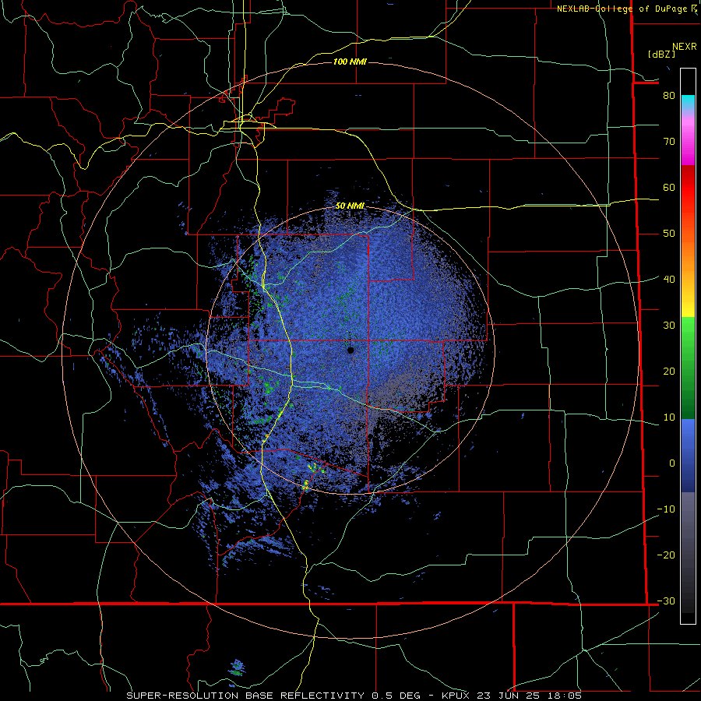Image resolution: width=701 pixels, height=701 pixels.
Task: Click the 60 value on the dBZ scale
Action: [x=669, y=187]
